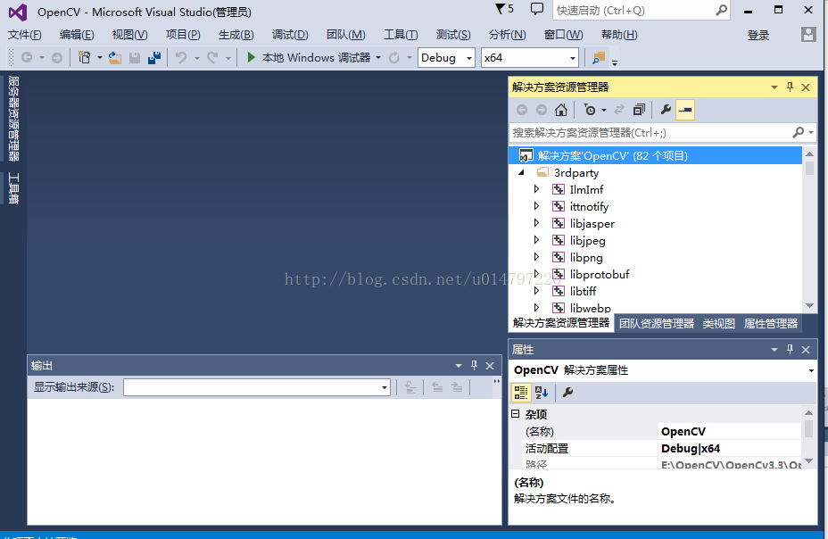
Task: Click the Quick Launch search magnifier icon
Action: [x=721, y=10]
